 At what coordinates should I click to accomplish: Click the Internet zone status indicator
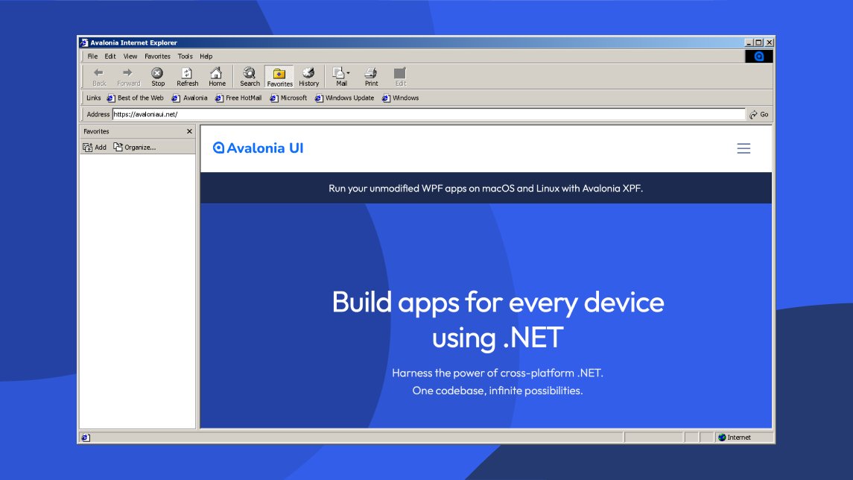[x=735, y=438]
